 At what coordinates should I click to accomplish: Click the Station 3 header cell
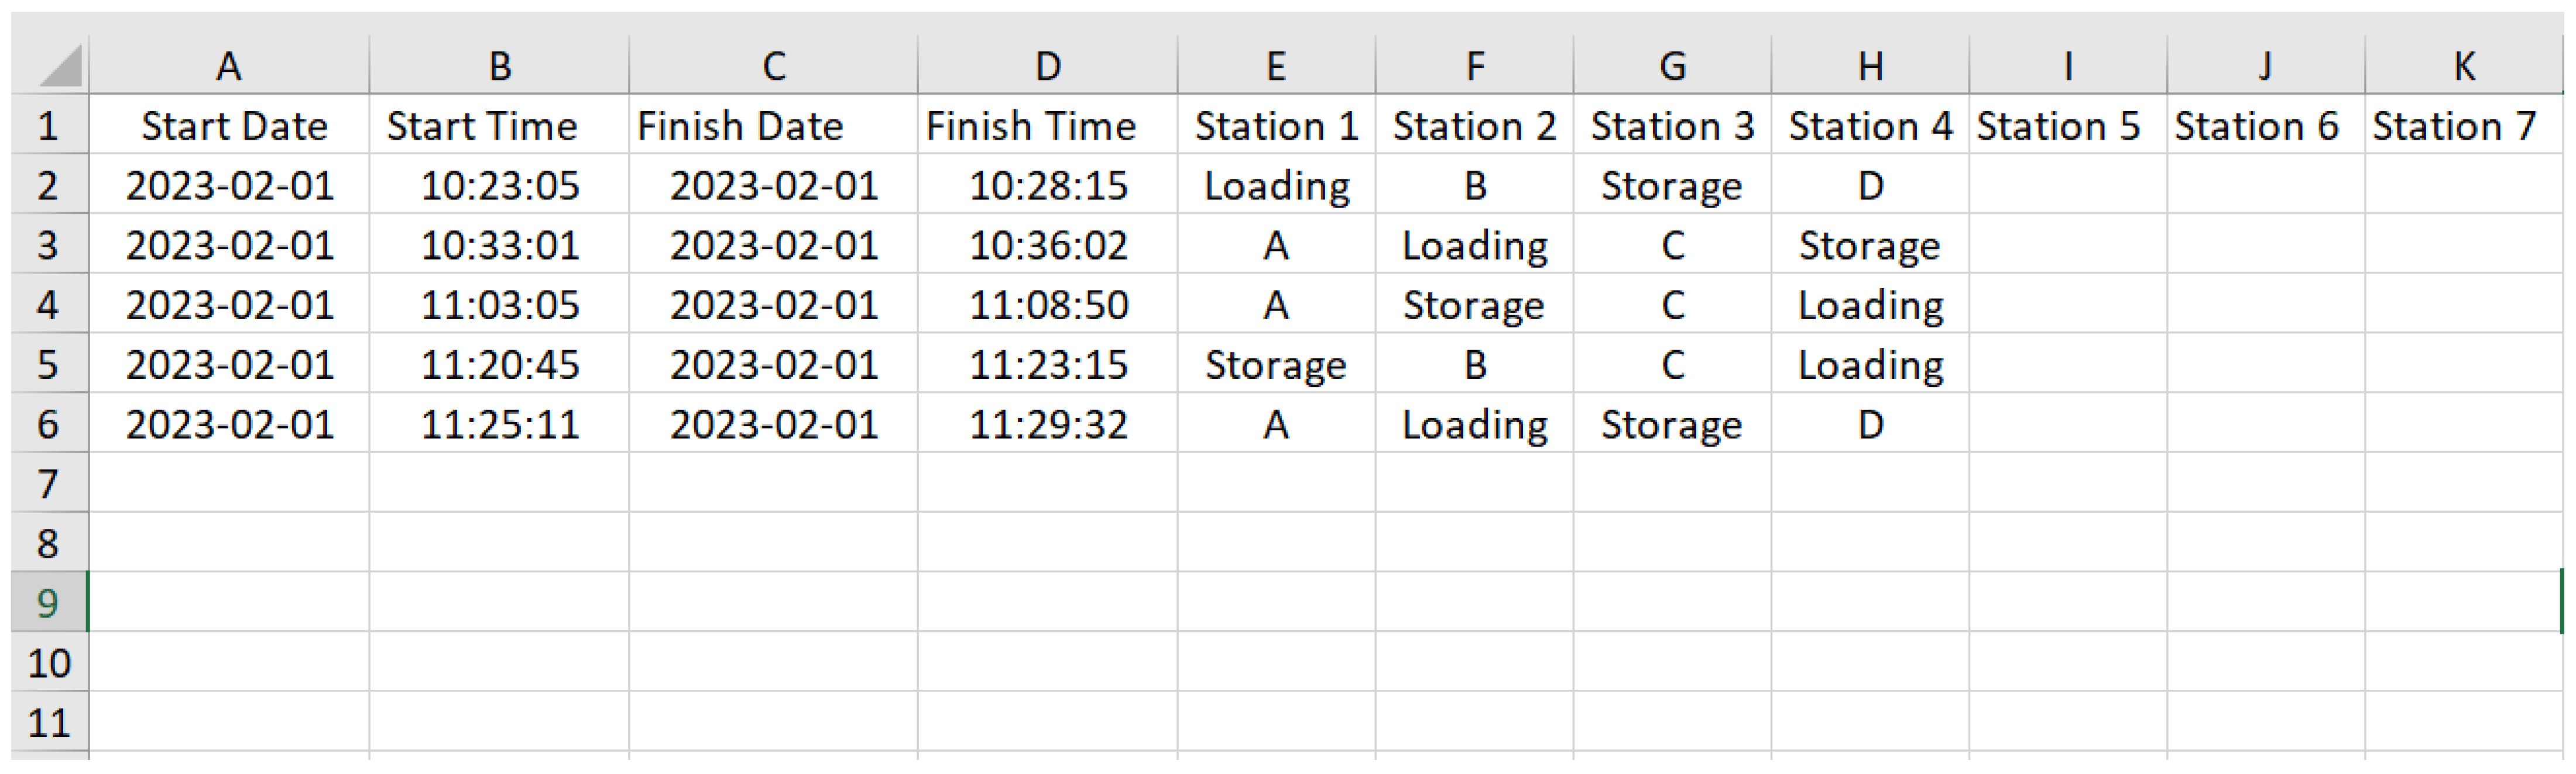tap(1672, 127)
